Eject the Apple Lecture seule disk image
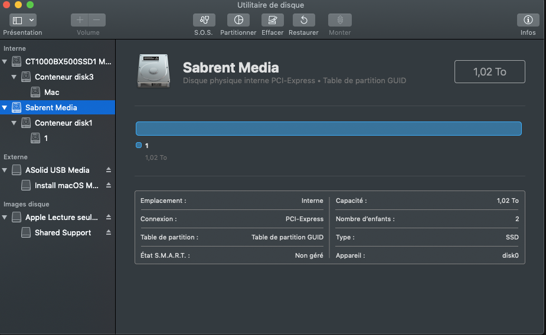Viewport: 546px width, 335px height. (109, 217)
